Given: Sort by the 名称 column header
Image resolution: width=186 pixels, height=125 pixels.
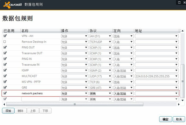Looking at the screenshot, I should point(40,31).
